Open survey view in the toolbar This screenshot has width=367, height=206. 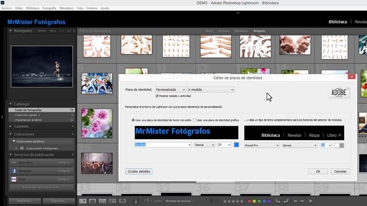click(112, 201)
